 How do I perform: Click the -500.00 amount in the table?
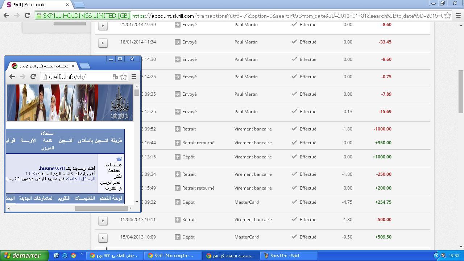point(384,220)
